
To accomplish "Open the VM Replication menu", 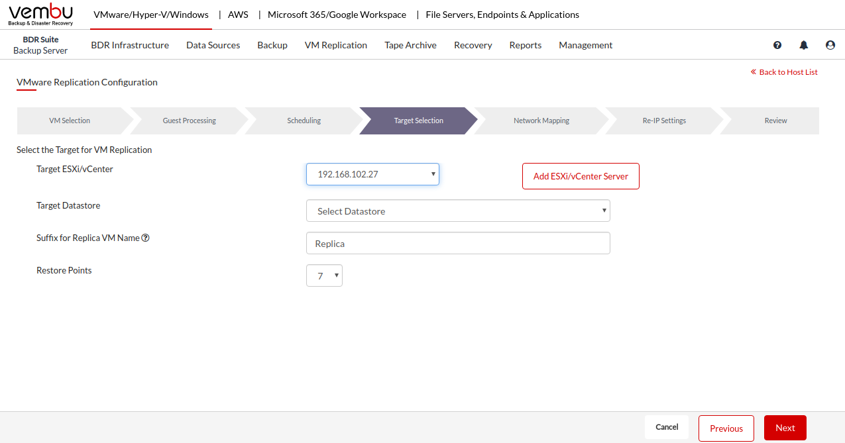I will coord(335,45).
